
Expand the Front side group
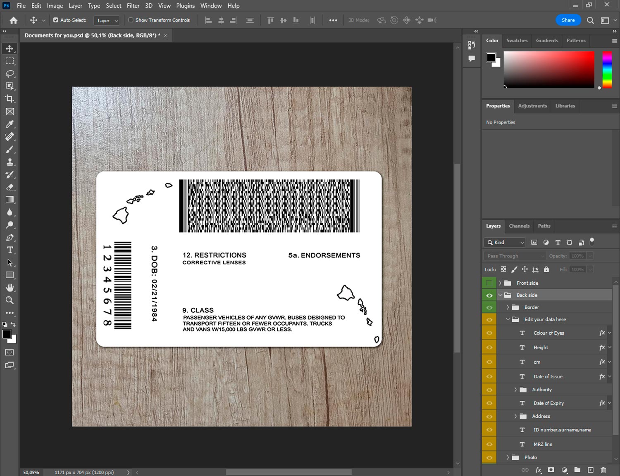click(500, 283)
